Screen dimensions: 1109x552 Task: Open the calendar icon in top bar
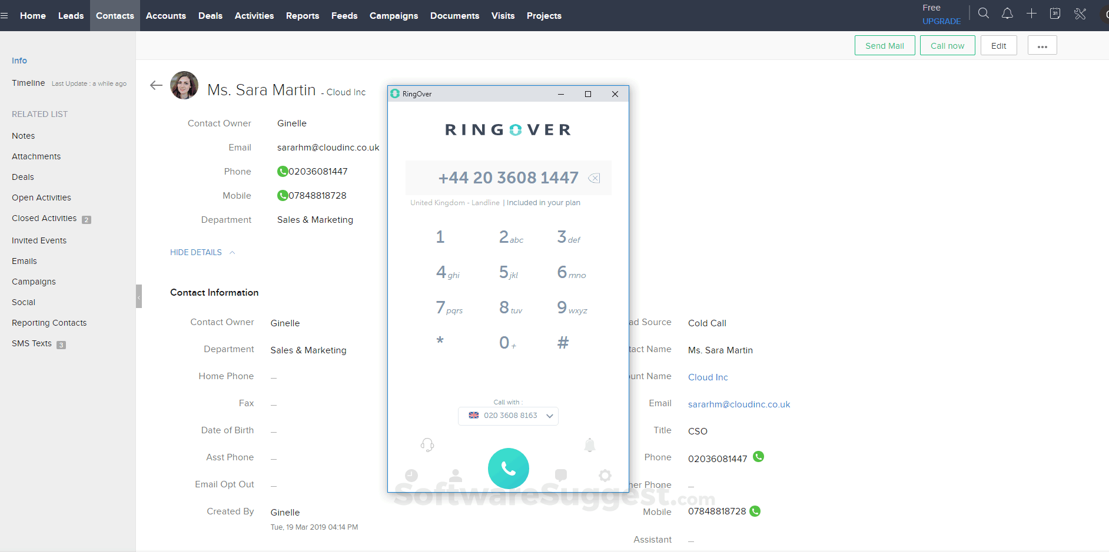pos(1055,13)
